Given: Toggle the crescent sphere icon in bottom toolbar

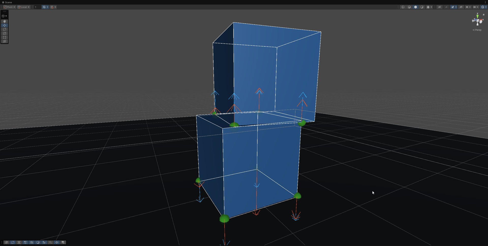Looking at the screenshot, I should click(x=38, y=242).
